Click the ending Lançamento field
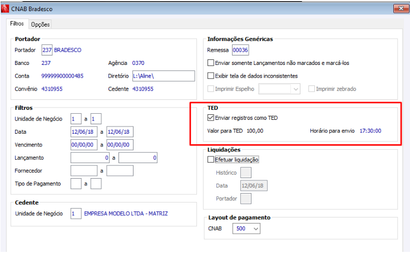 pyautogui.click(x=138, y=158)
